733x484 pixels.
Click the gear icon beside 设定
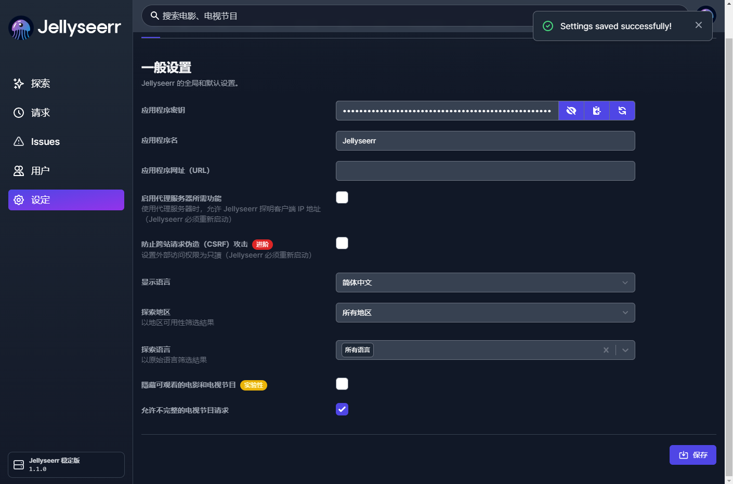[x=19, y=200]
